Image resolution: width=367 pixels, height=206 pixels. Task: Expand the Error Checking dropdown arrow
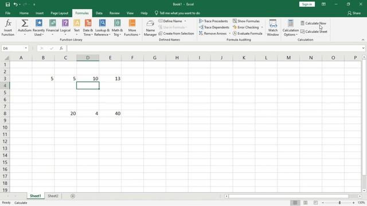(x=262, y=27)
